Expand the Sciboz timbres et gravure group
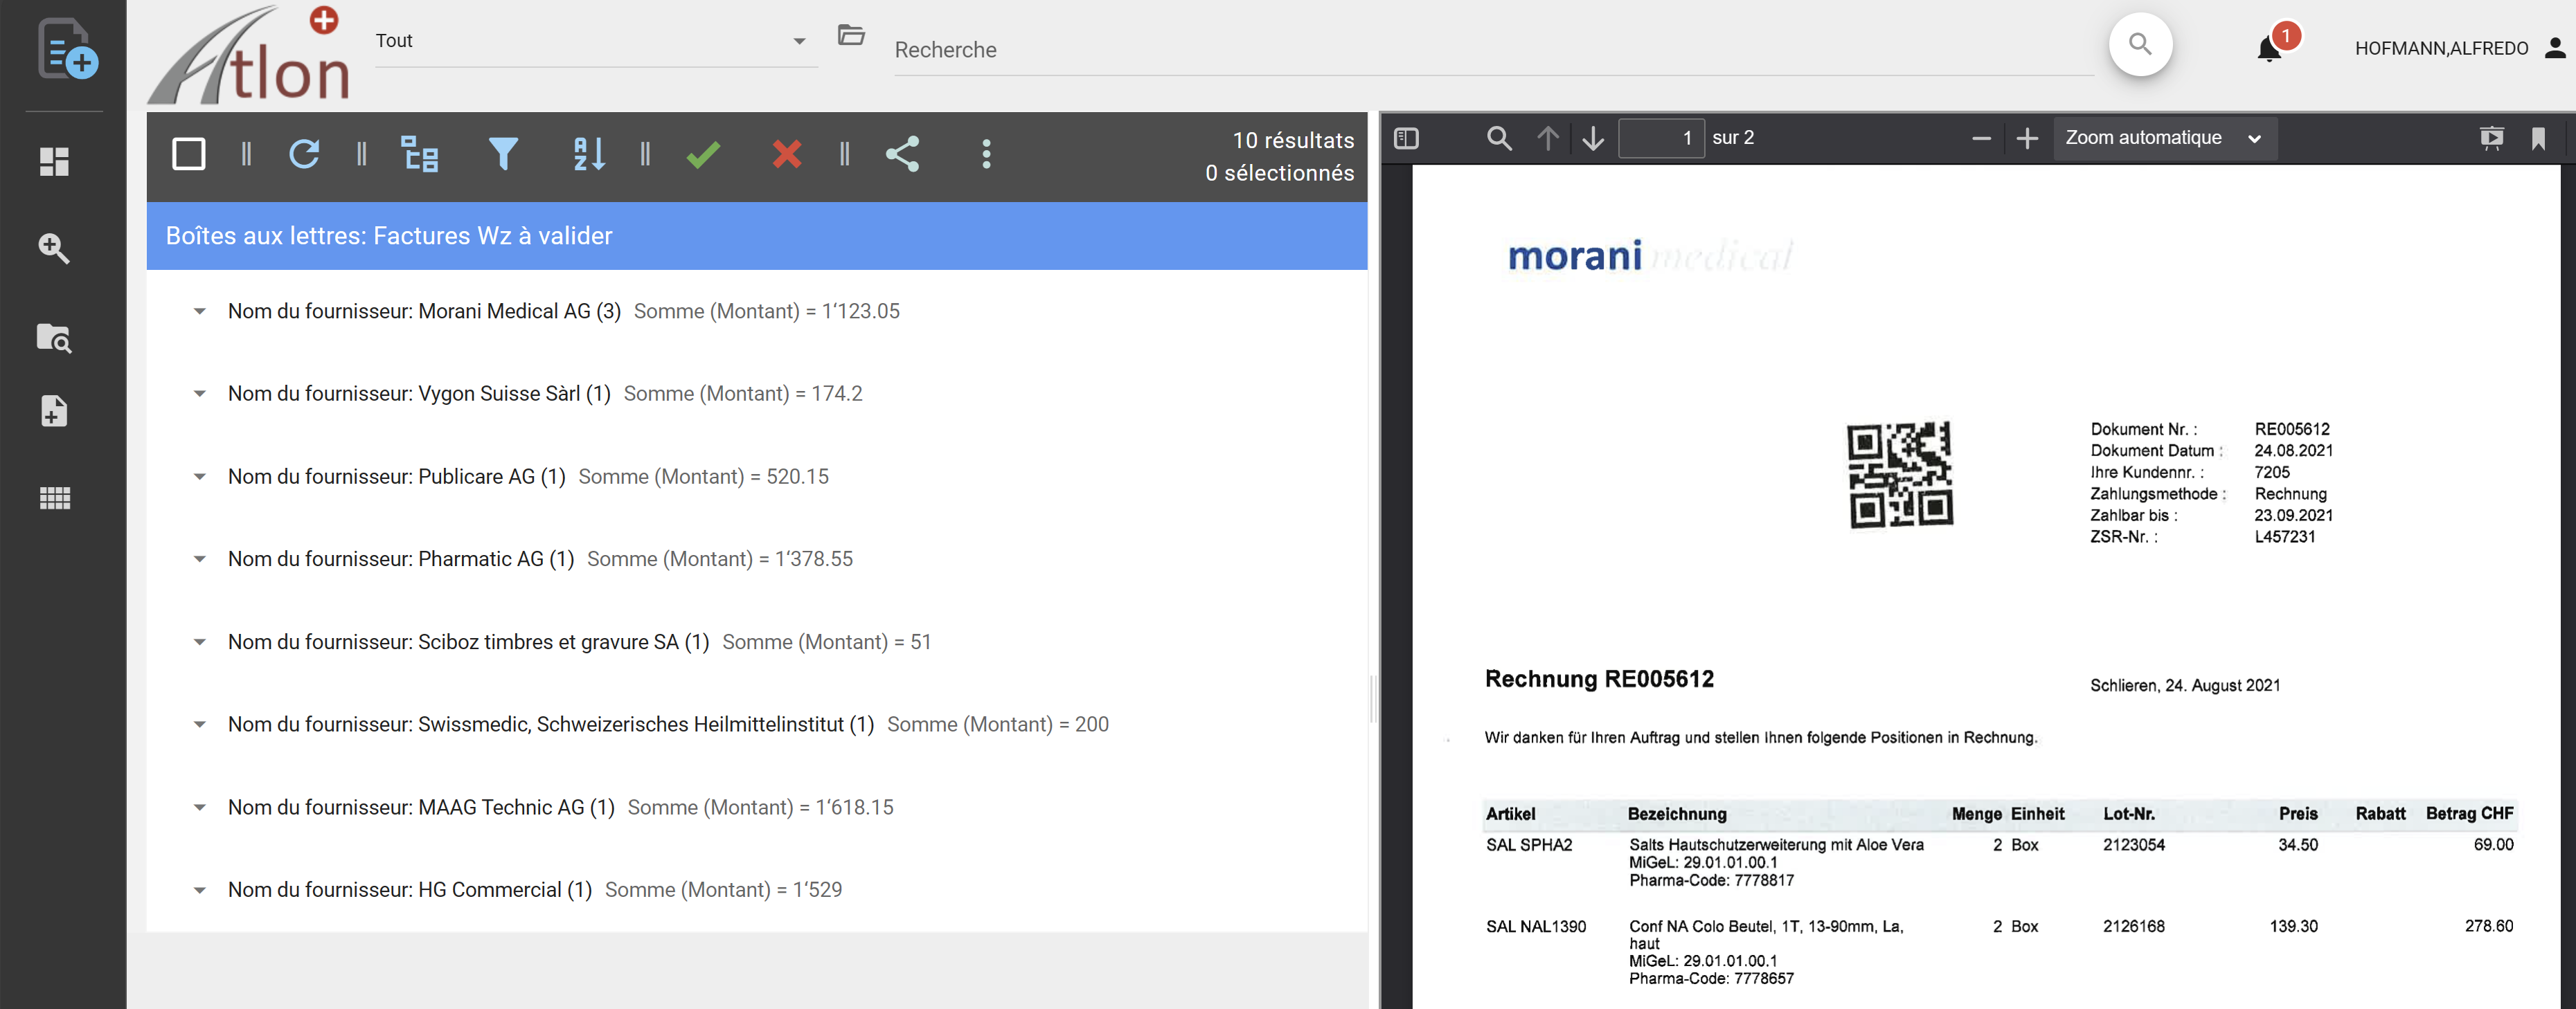 (x=200, y=642)
